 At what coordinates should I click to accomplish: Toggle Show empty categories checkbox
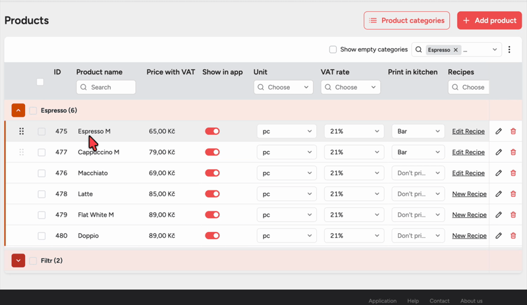(333, 49)
